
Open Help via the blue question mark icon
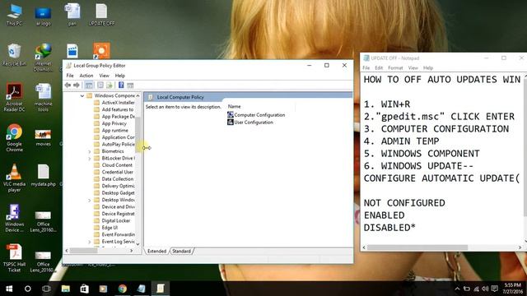click(x=121, y=86)
